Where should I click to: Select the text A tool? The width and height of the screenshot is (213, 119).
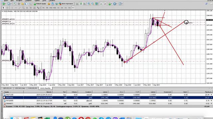tap(27, 8)
